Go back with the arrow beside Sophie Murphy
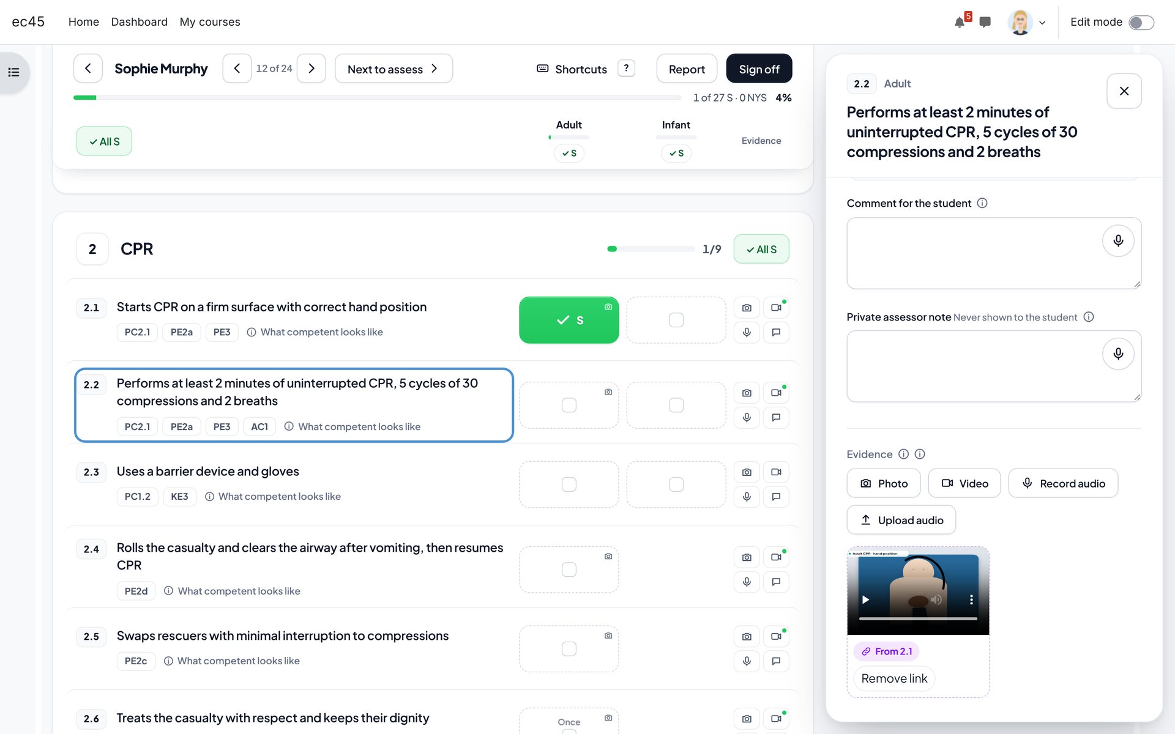Viewport: 1175px width, 734px height. (88, 69)
